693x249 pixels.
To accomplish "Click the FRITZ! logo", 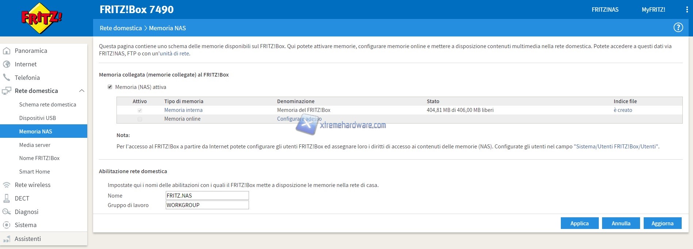I will tap(42, 18).
